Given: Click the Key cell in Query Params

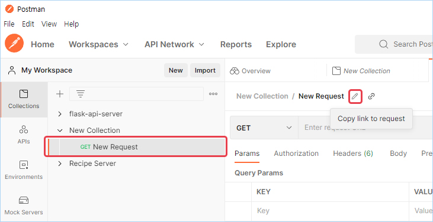Looking at the screenshot, I should tap(331, 211).
